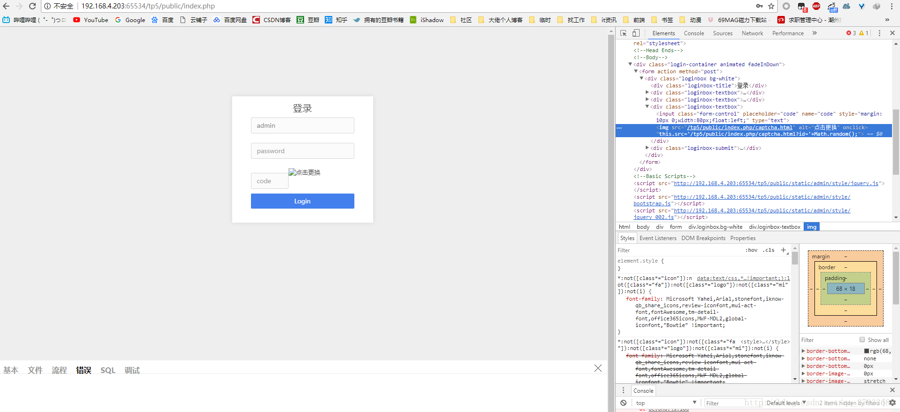The height and width of the screenshot is (412, 900).
Task: Open the console drawer three-dot menu
Action: [x=623, y=390]
